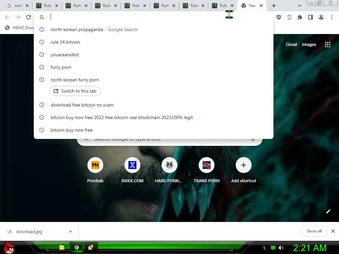
Task: Open a new tab with the plus button
Action: pos(274,6)
